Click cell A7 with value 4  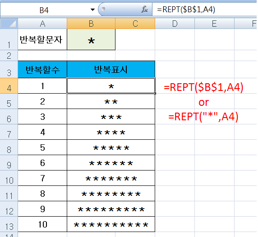pyautogui.click(x=42, y=132)
